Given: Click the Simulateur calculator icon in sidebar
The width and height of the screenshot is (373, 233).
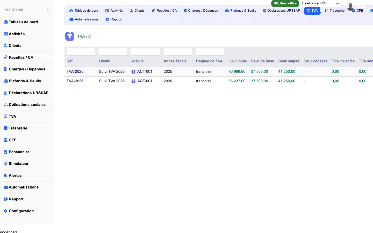Looking at the screenshot, I should click(5, 164).
